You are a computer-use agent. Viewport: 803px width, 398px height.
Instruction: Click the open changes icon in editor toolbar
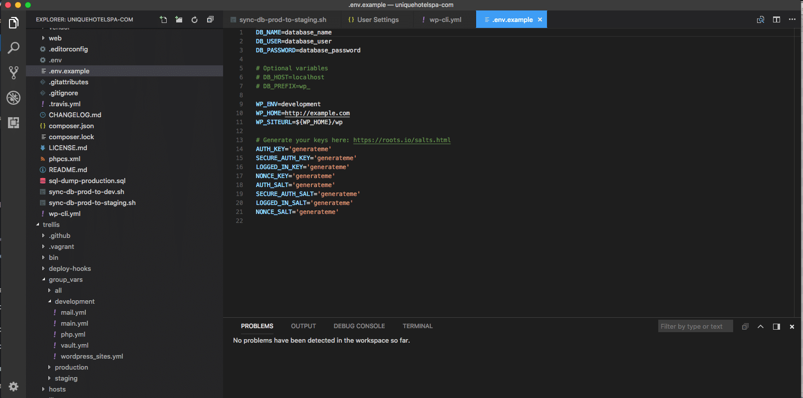(x=761, y=19)
